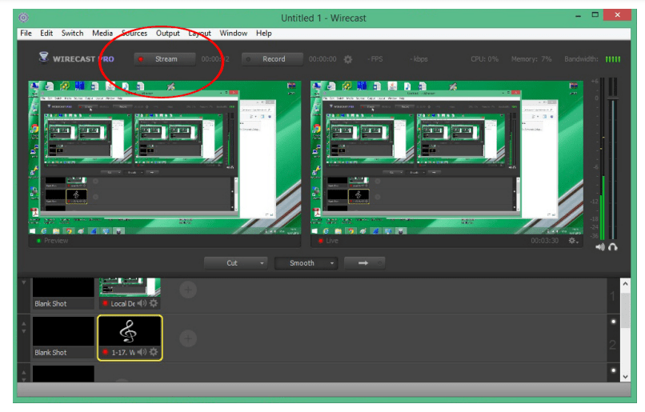645x412 pixels.
Task: Click the Memory: 7% readout
Action: pos(531,59)
